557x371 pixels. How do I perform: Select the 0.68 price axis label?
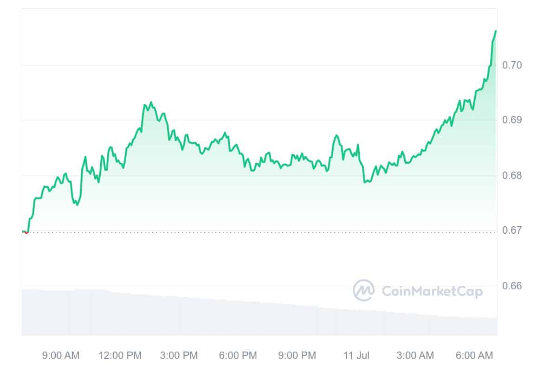point(512,175)
